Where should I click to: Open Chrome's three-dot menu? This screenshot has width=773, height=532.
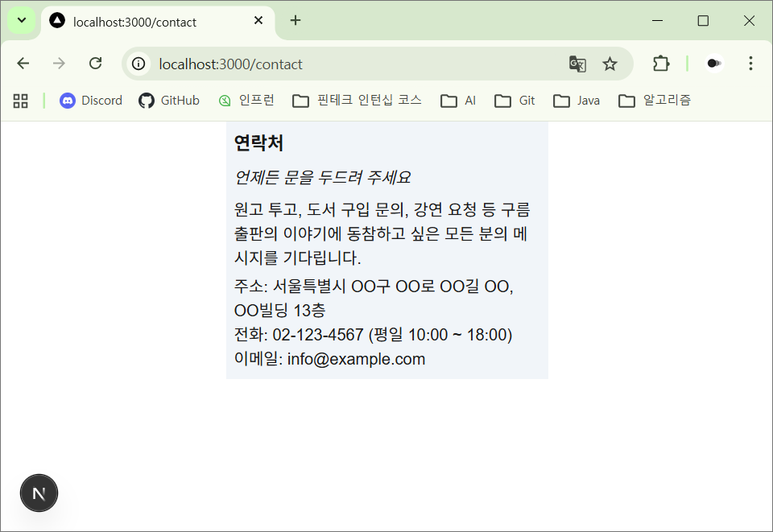point(750,64)
